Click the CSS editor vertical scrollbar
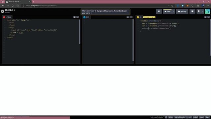The height and width of the screenshot is (119, 211). coord(133,40)
